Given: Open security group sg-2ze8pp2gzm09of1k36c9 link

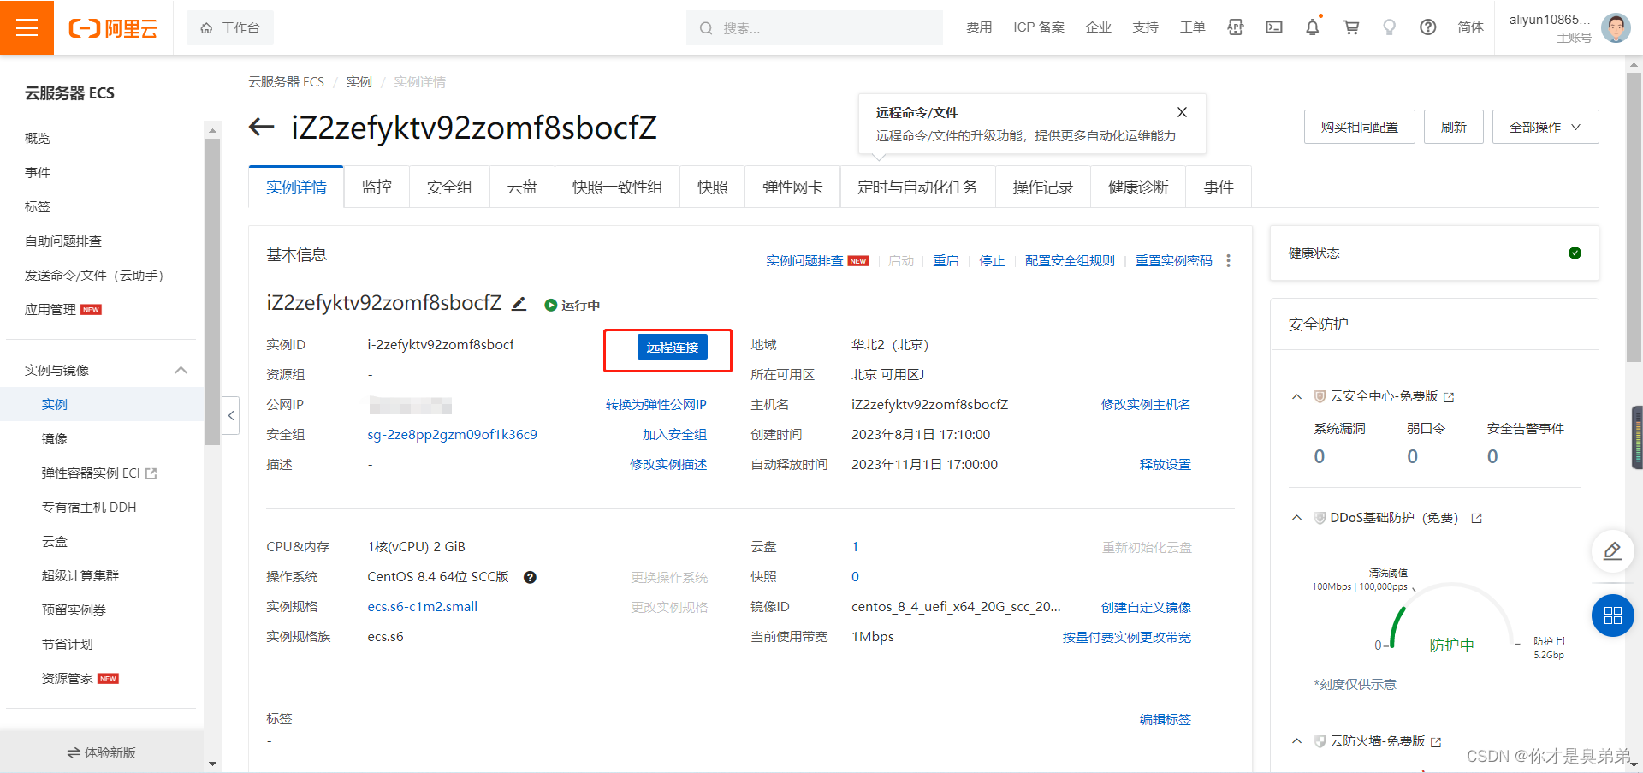Looking at the screenshot, I should [452, 435].
